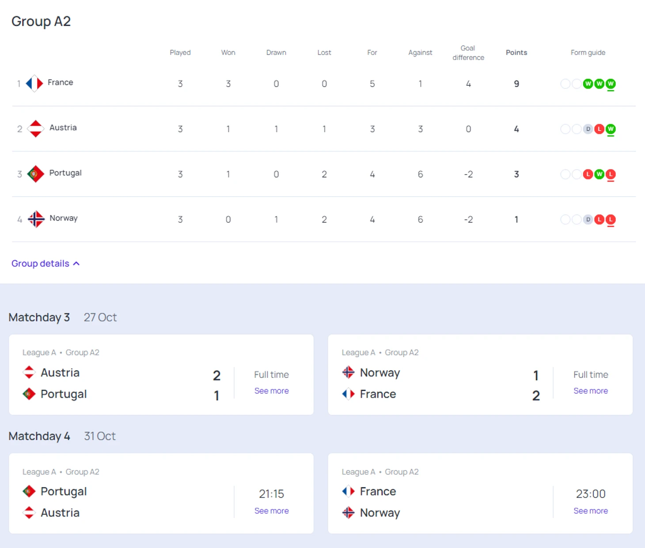Click Austria's grey D form badge
Image resolution: width=645 pixels, height=548 pixels.
[588, 129]
